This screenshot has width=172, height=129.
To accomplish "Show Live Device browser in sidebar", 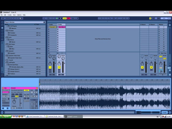I will [2, 25].
